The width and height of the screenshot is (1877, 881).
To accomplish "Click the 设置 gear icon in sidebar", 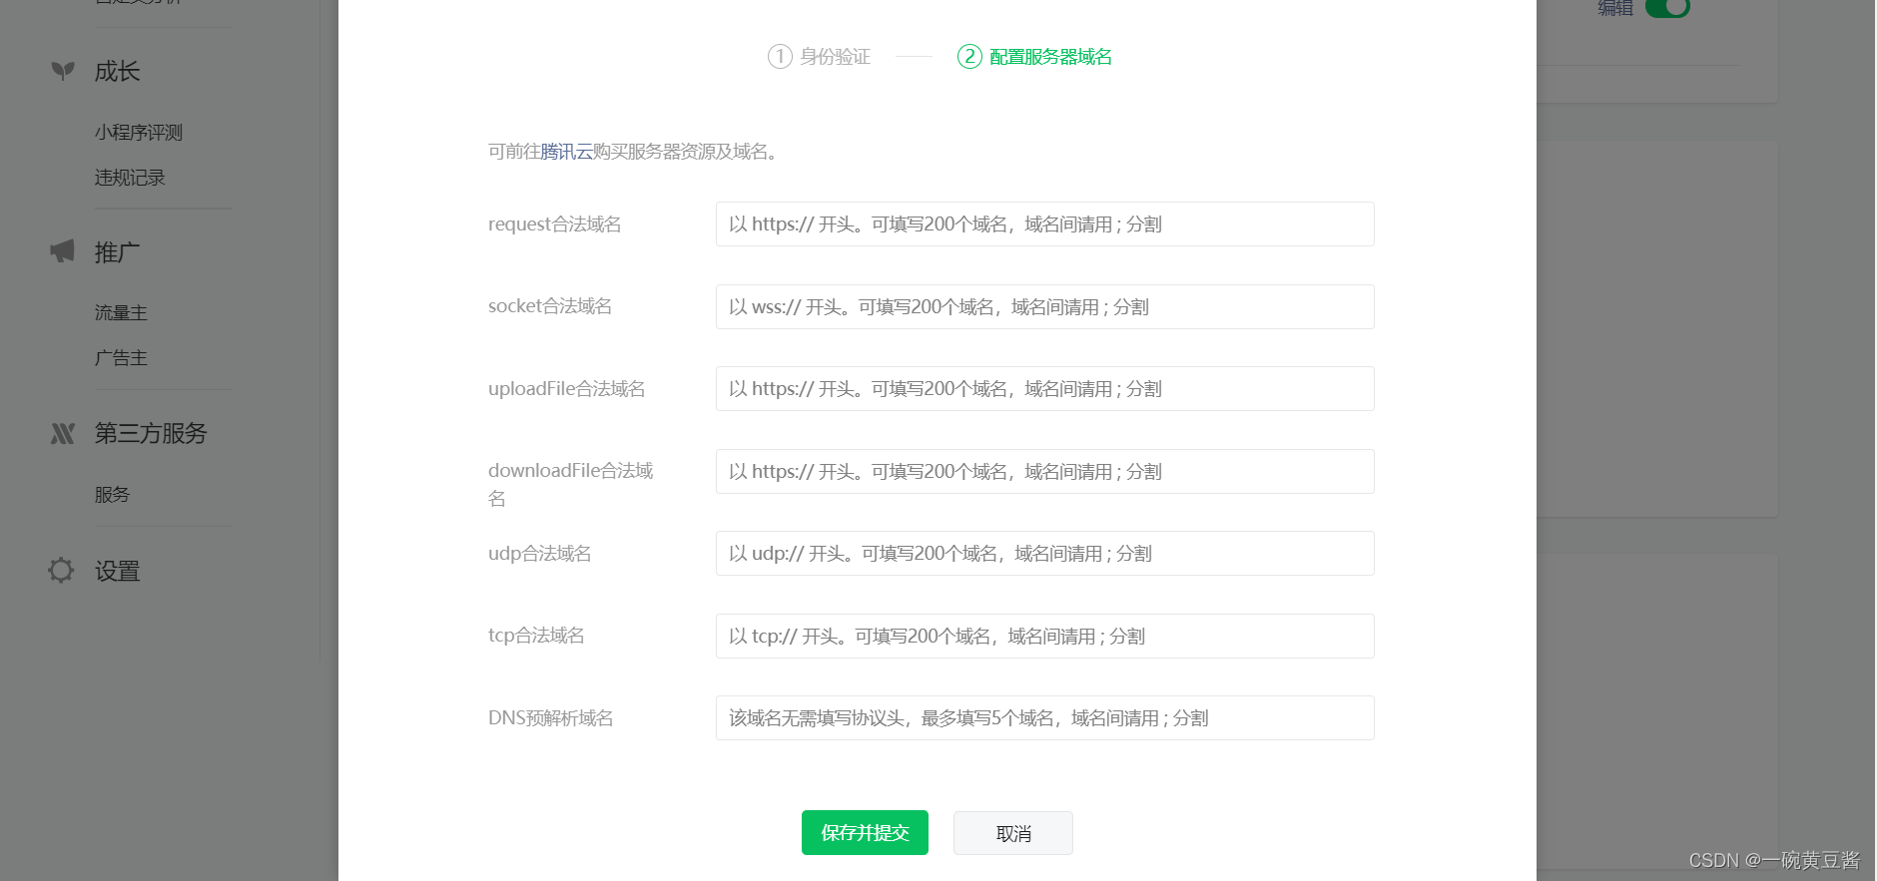I will pyautogui.click(x=61, y=570).
